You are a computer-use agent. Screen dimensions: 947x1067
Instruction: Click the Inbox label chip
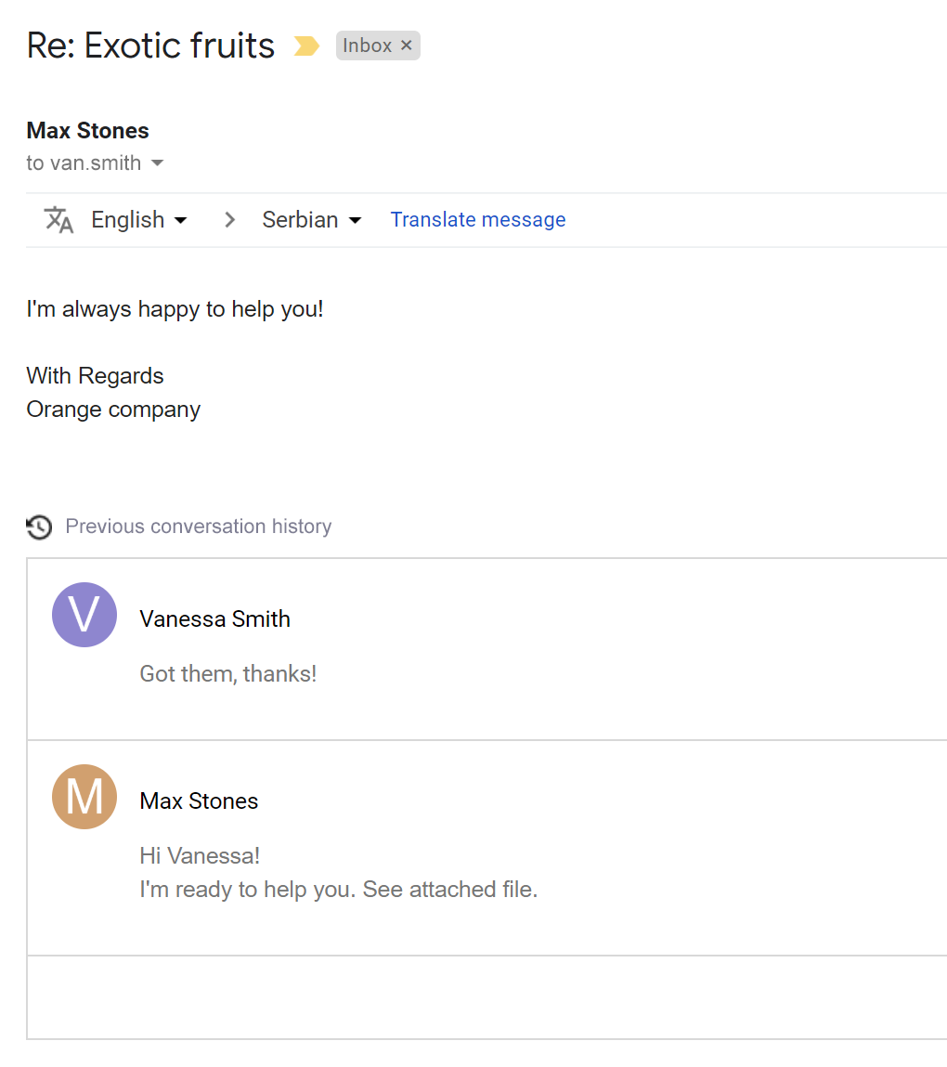(x=378, y=46)
